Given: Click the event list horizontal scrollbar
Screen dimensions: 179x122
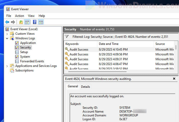Looking at the screenshot, I should tap(97, 72).
